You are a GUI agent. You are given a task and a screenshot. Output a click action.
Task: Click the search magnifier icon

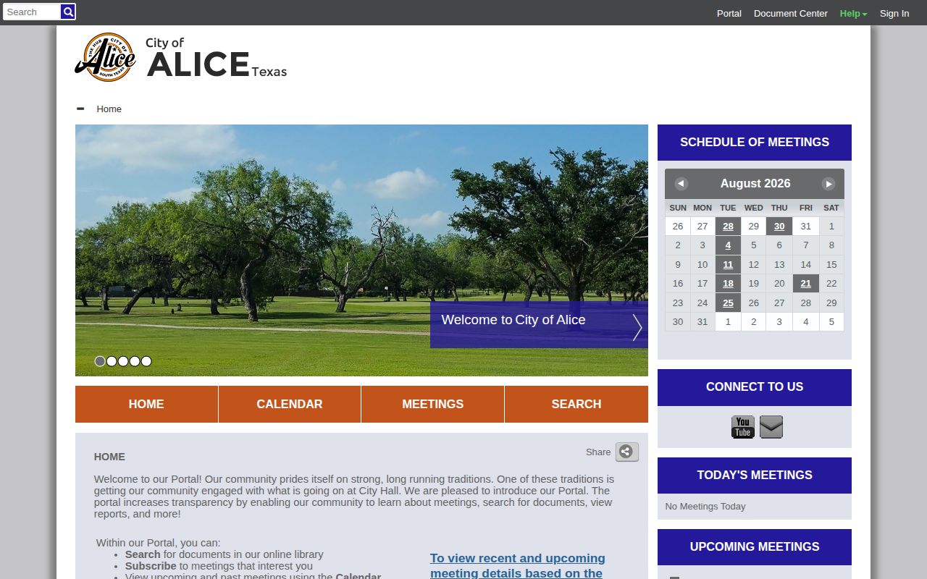click(68, 12)
